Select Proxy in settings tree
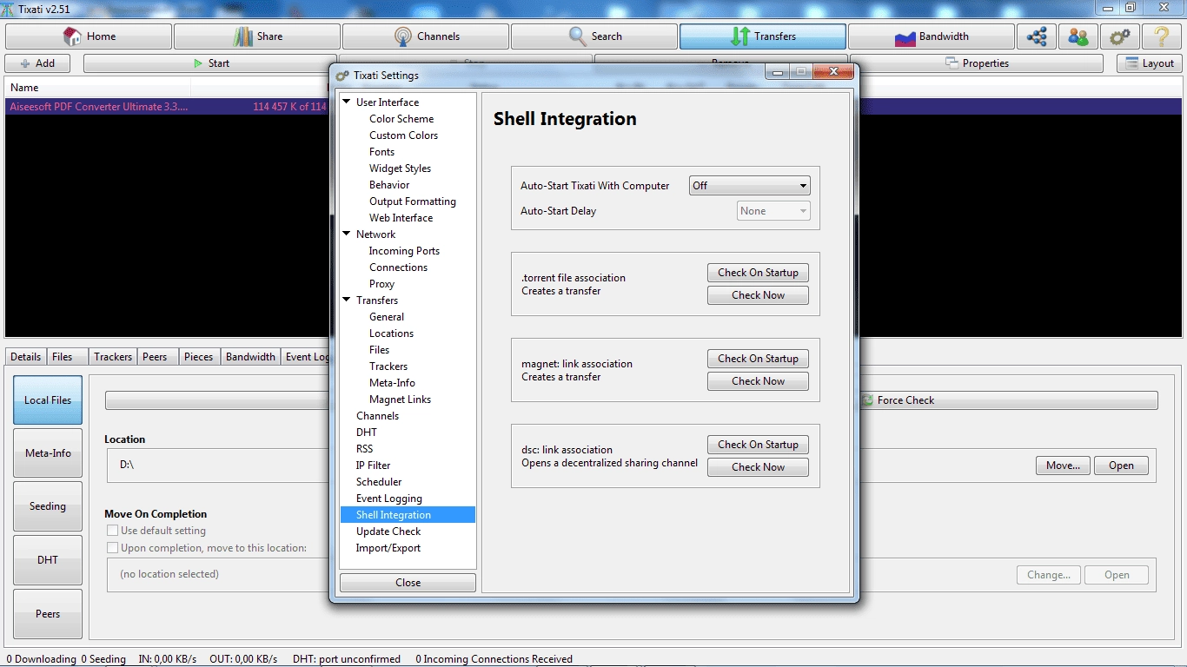The width and height of the screenshot is (1187, 667). (381, 284)
